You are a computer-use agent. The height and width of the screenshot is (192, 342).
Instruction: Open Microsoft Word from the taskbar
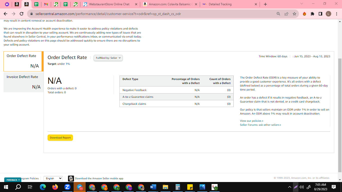tap(153, 187)
